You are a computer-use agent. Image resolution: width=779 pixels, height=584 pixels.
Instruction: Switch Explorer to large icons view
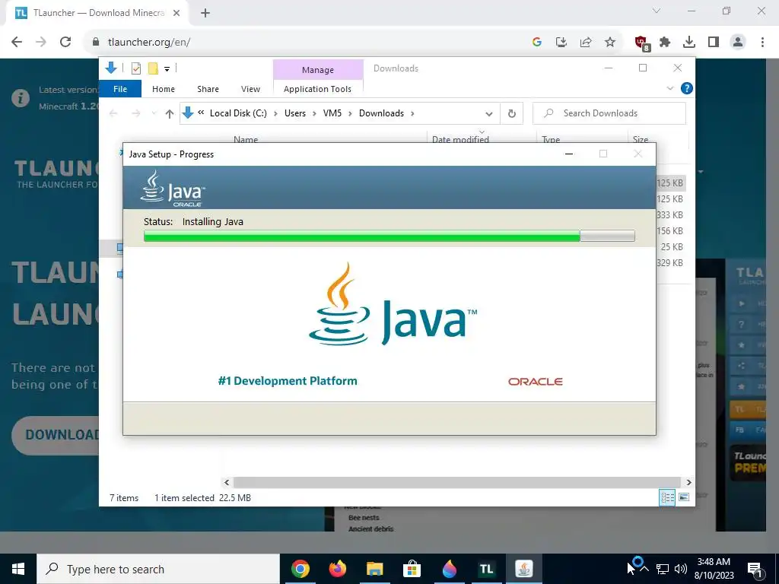click(684, 497)
